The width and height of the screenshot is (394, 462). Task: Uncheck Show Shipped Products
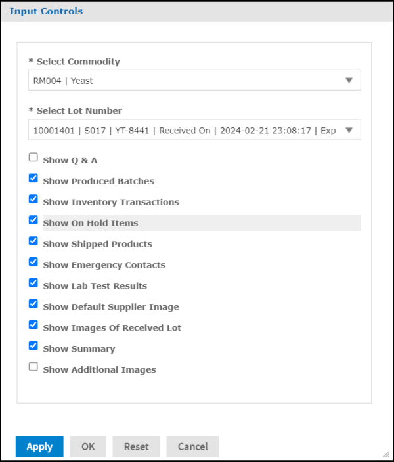[x=33, y=241]
